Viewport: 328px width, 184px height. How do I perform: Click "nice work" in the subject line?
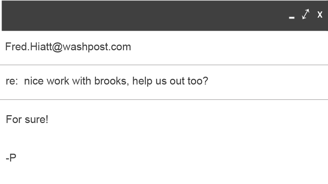(47, 81)
